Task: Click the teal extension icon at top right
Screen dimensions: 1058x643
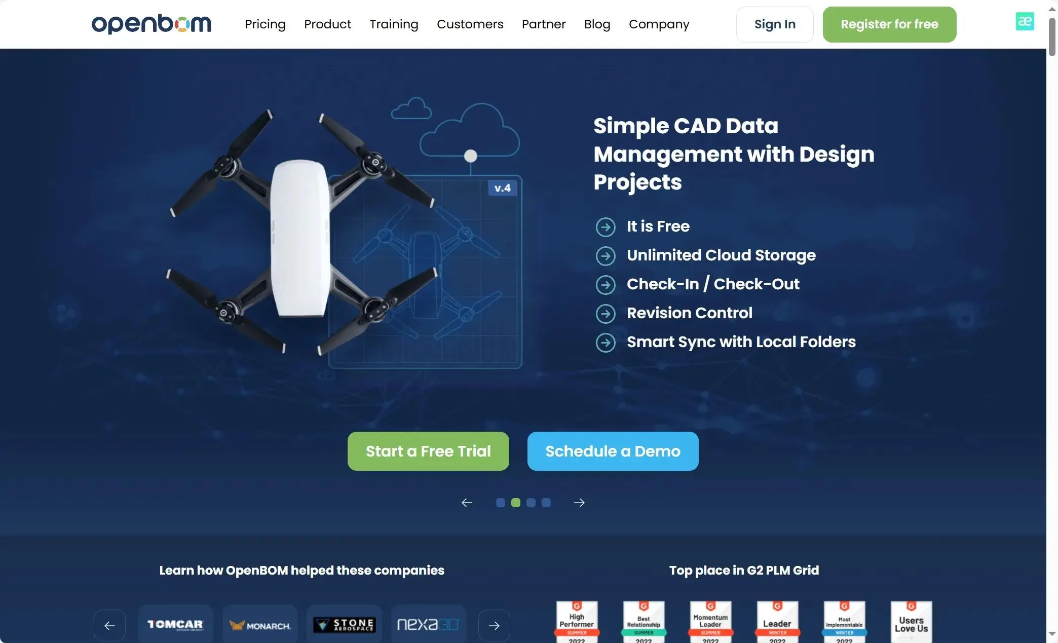Action: coord(1025,21)
